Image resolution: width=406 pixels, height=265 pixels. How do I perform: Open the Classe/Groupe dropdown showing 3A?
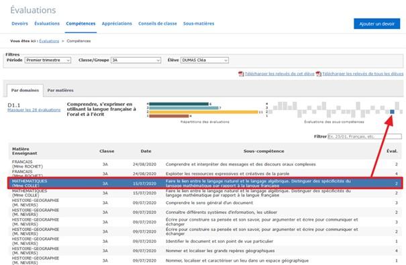(136, 60)
